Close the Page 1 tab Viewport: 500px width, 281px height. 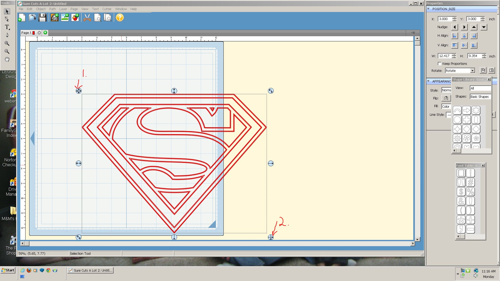point(39,33)
